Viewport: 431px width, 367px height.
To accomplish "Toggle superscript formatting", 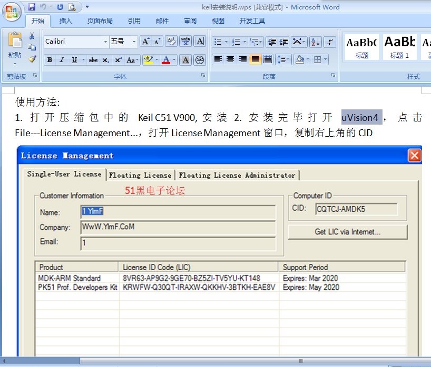I will click(x=118, y=60).
